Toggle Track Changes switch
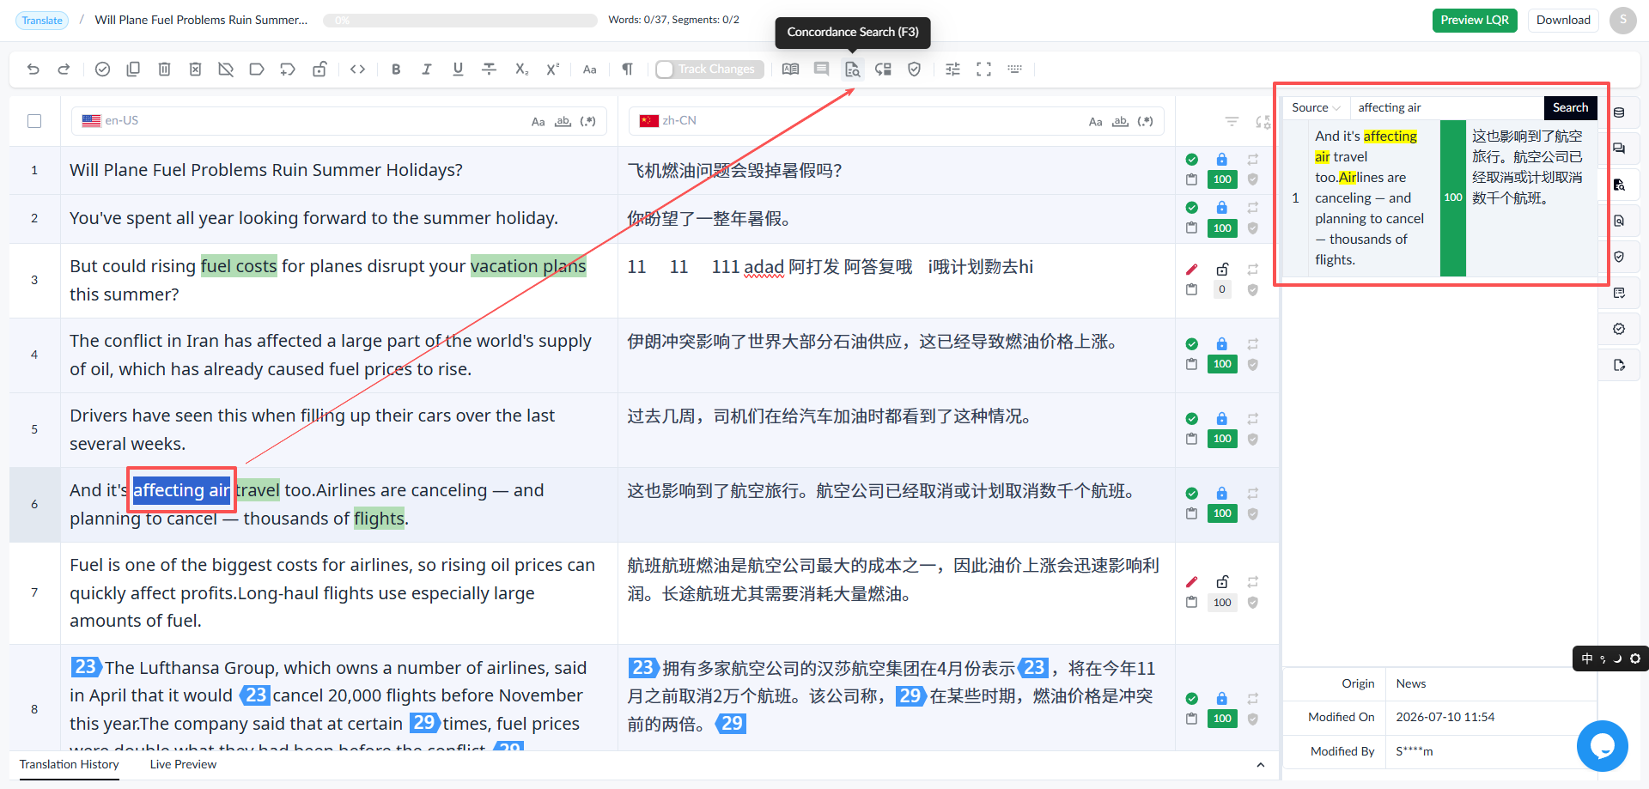Image resolution: width=1649 pixels, height=789 pixels. coord(709,70)
